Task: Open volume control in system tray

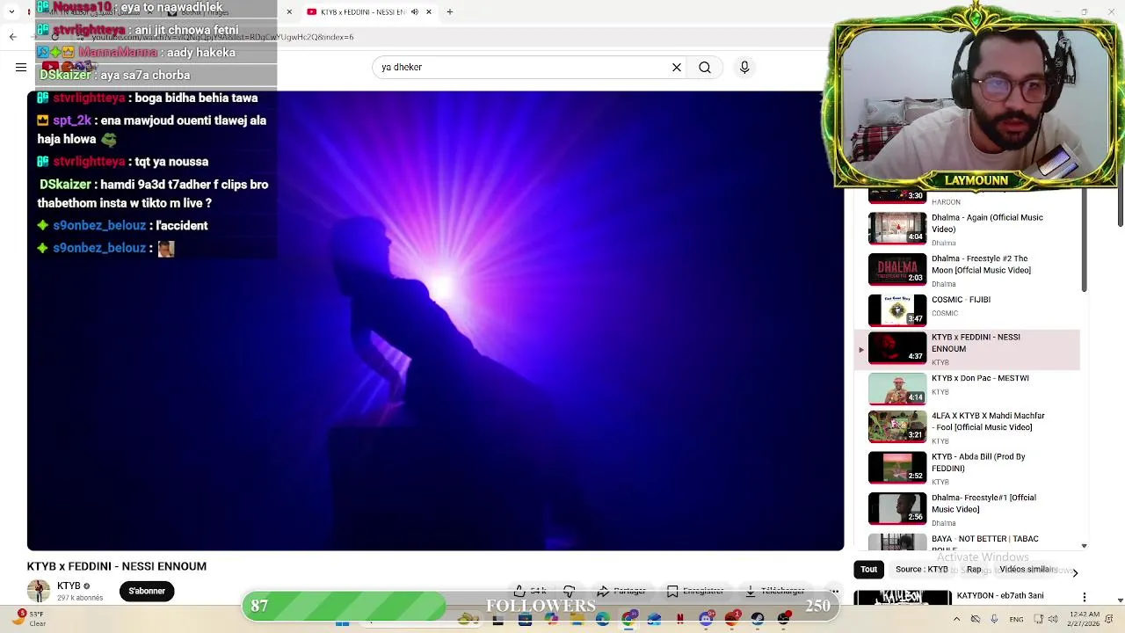Action: point(1055,620)
